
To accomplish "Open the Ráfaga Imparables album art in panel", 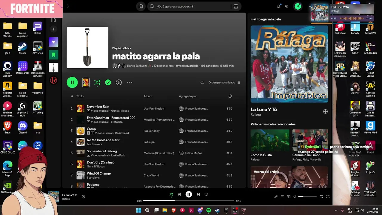I will coord(289,64).
